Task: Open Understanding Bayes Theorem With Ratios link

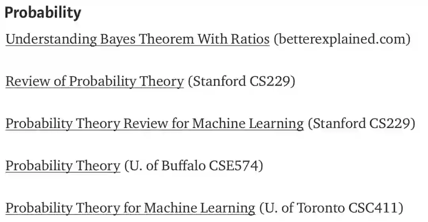Action: 137,39
